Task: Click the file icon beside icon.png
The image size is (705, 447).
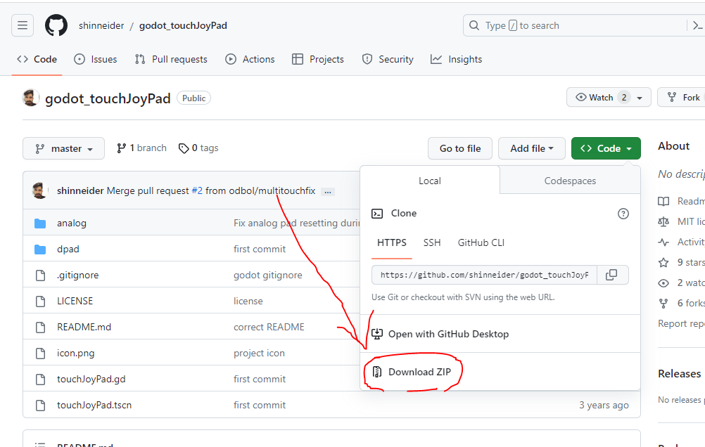Action: (x=41, y=354)
